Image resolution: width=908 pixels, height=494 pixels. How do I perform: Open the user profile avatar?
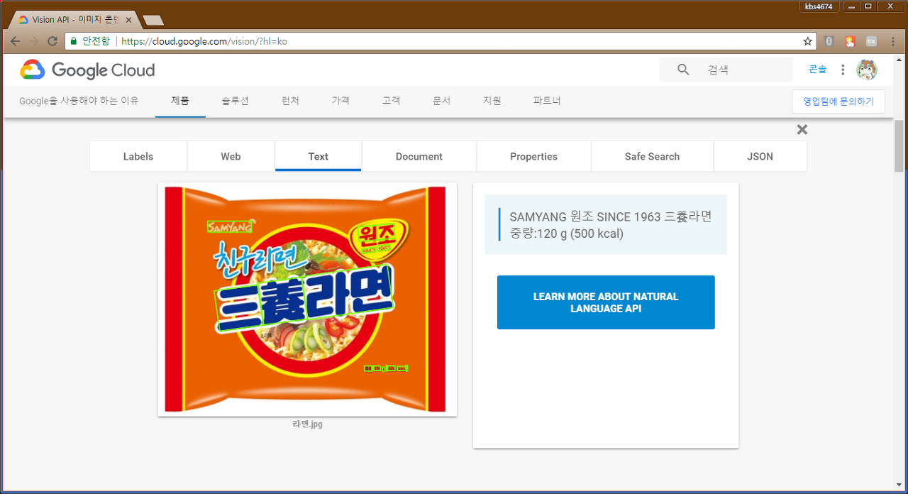(x=867, y=70)
